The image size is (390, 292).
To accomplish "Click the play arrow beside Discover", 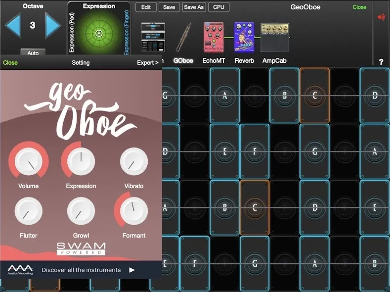I will tap(132, 270).
